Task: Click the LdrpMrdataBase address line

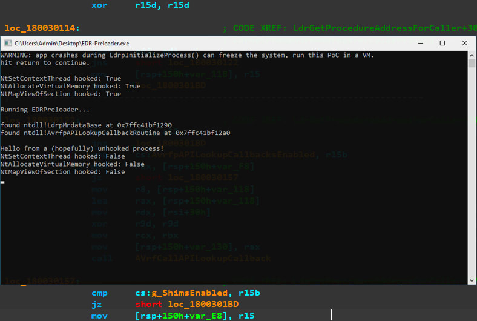Action: point(86,125)
